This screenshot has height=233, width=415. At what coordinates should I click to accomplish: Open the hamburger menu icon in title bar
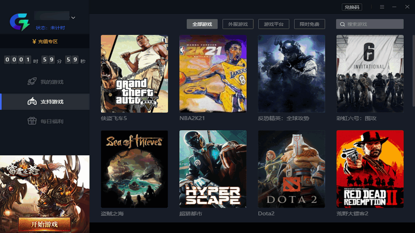(x=382, y=7)
